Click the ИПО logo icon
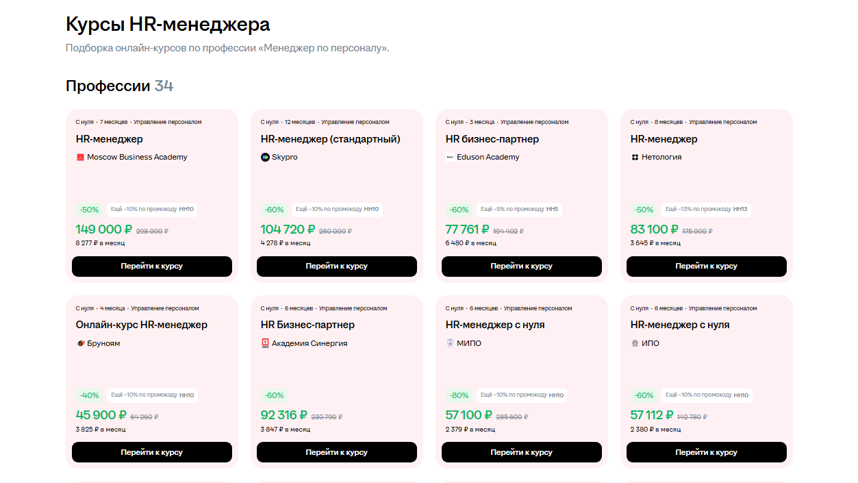This screenshot has width=858, height=483. click(635, 343)
